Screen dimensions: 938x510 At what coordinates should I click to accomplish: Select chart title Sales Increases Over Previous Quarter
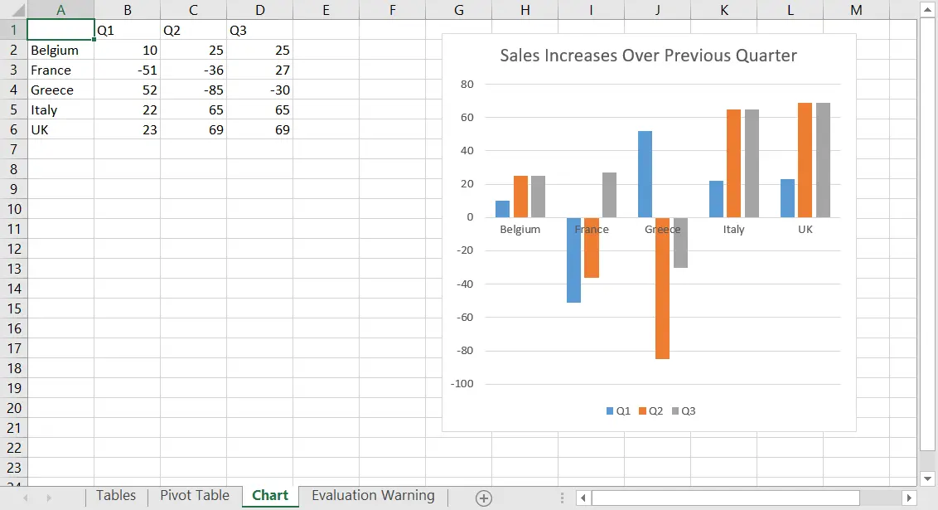point(649,56)
